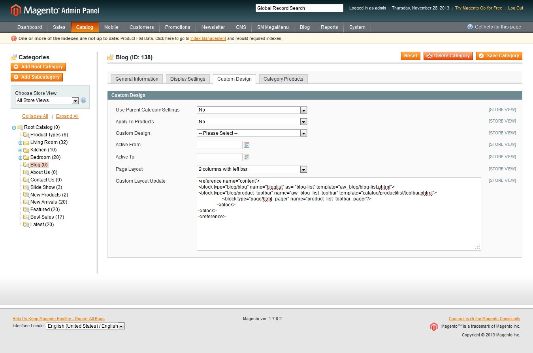533x353 pixels.
Task: Open the Choose Store View dropdown
Action: click(x=47, y=100)
